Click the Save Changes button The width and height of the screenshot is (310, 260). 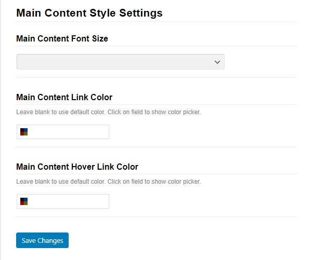tap(42, 240)
